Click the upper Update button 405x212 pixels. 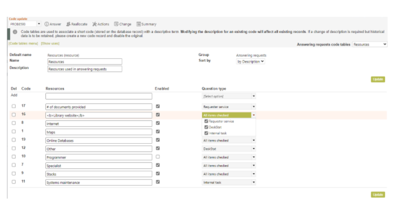pos(378,79)
